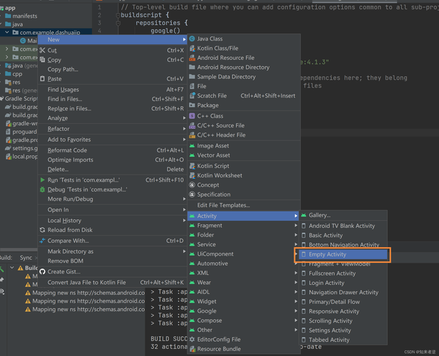Image resolution: width=439 pixels, height=356 pixels.
Task: Open the Gallery... activity option
Action: [x=319, y=215]
